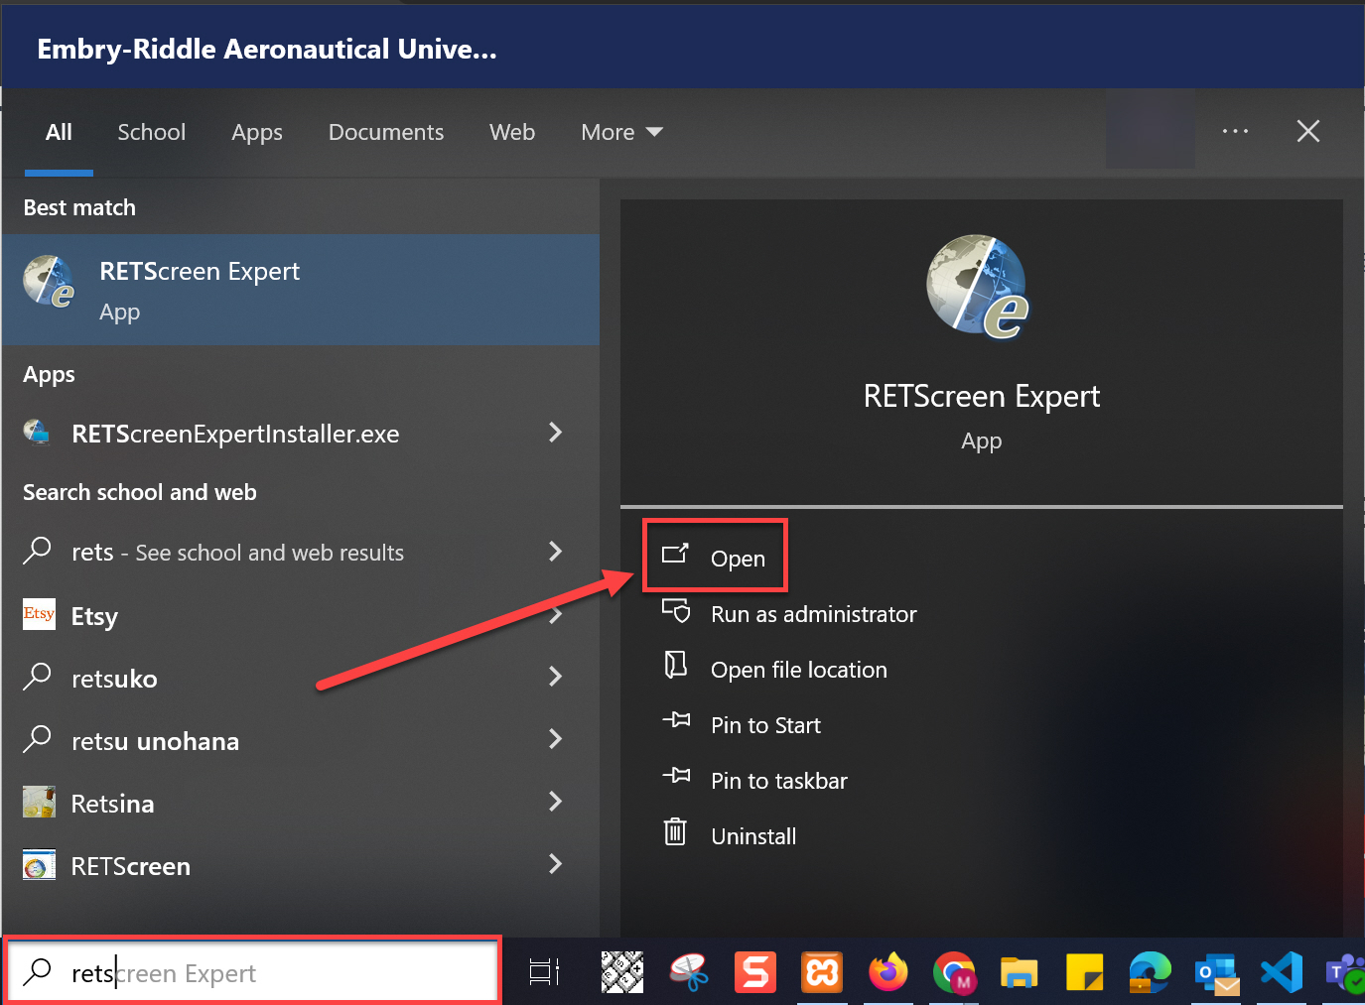Image resolution: width=1365 pixels, height=1005 pixels.
Task: Click 'RETScreenExpertInstaller.exe' result text
Action: click(235, 434)
